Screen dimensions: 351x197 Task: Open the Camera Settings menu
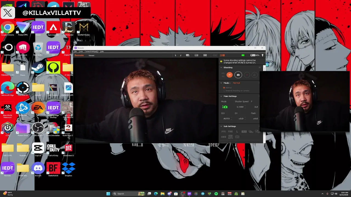click(x=91, y=51)
